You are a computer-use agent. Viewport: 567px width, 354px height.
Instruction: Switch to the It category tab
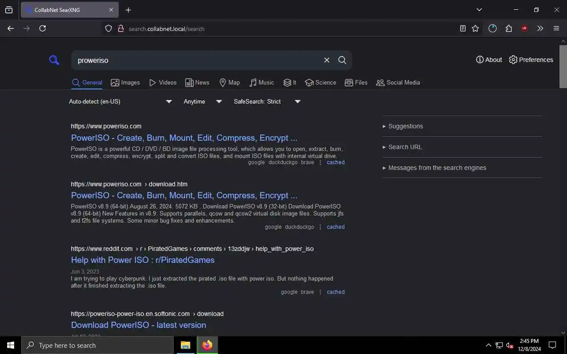pos(290,83)
